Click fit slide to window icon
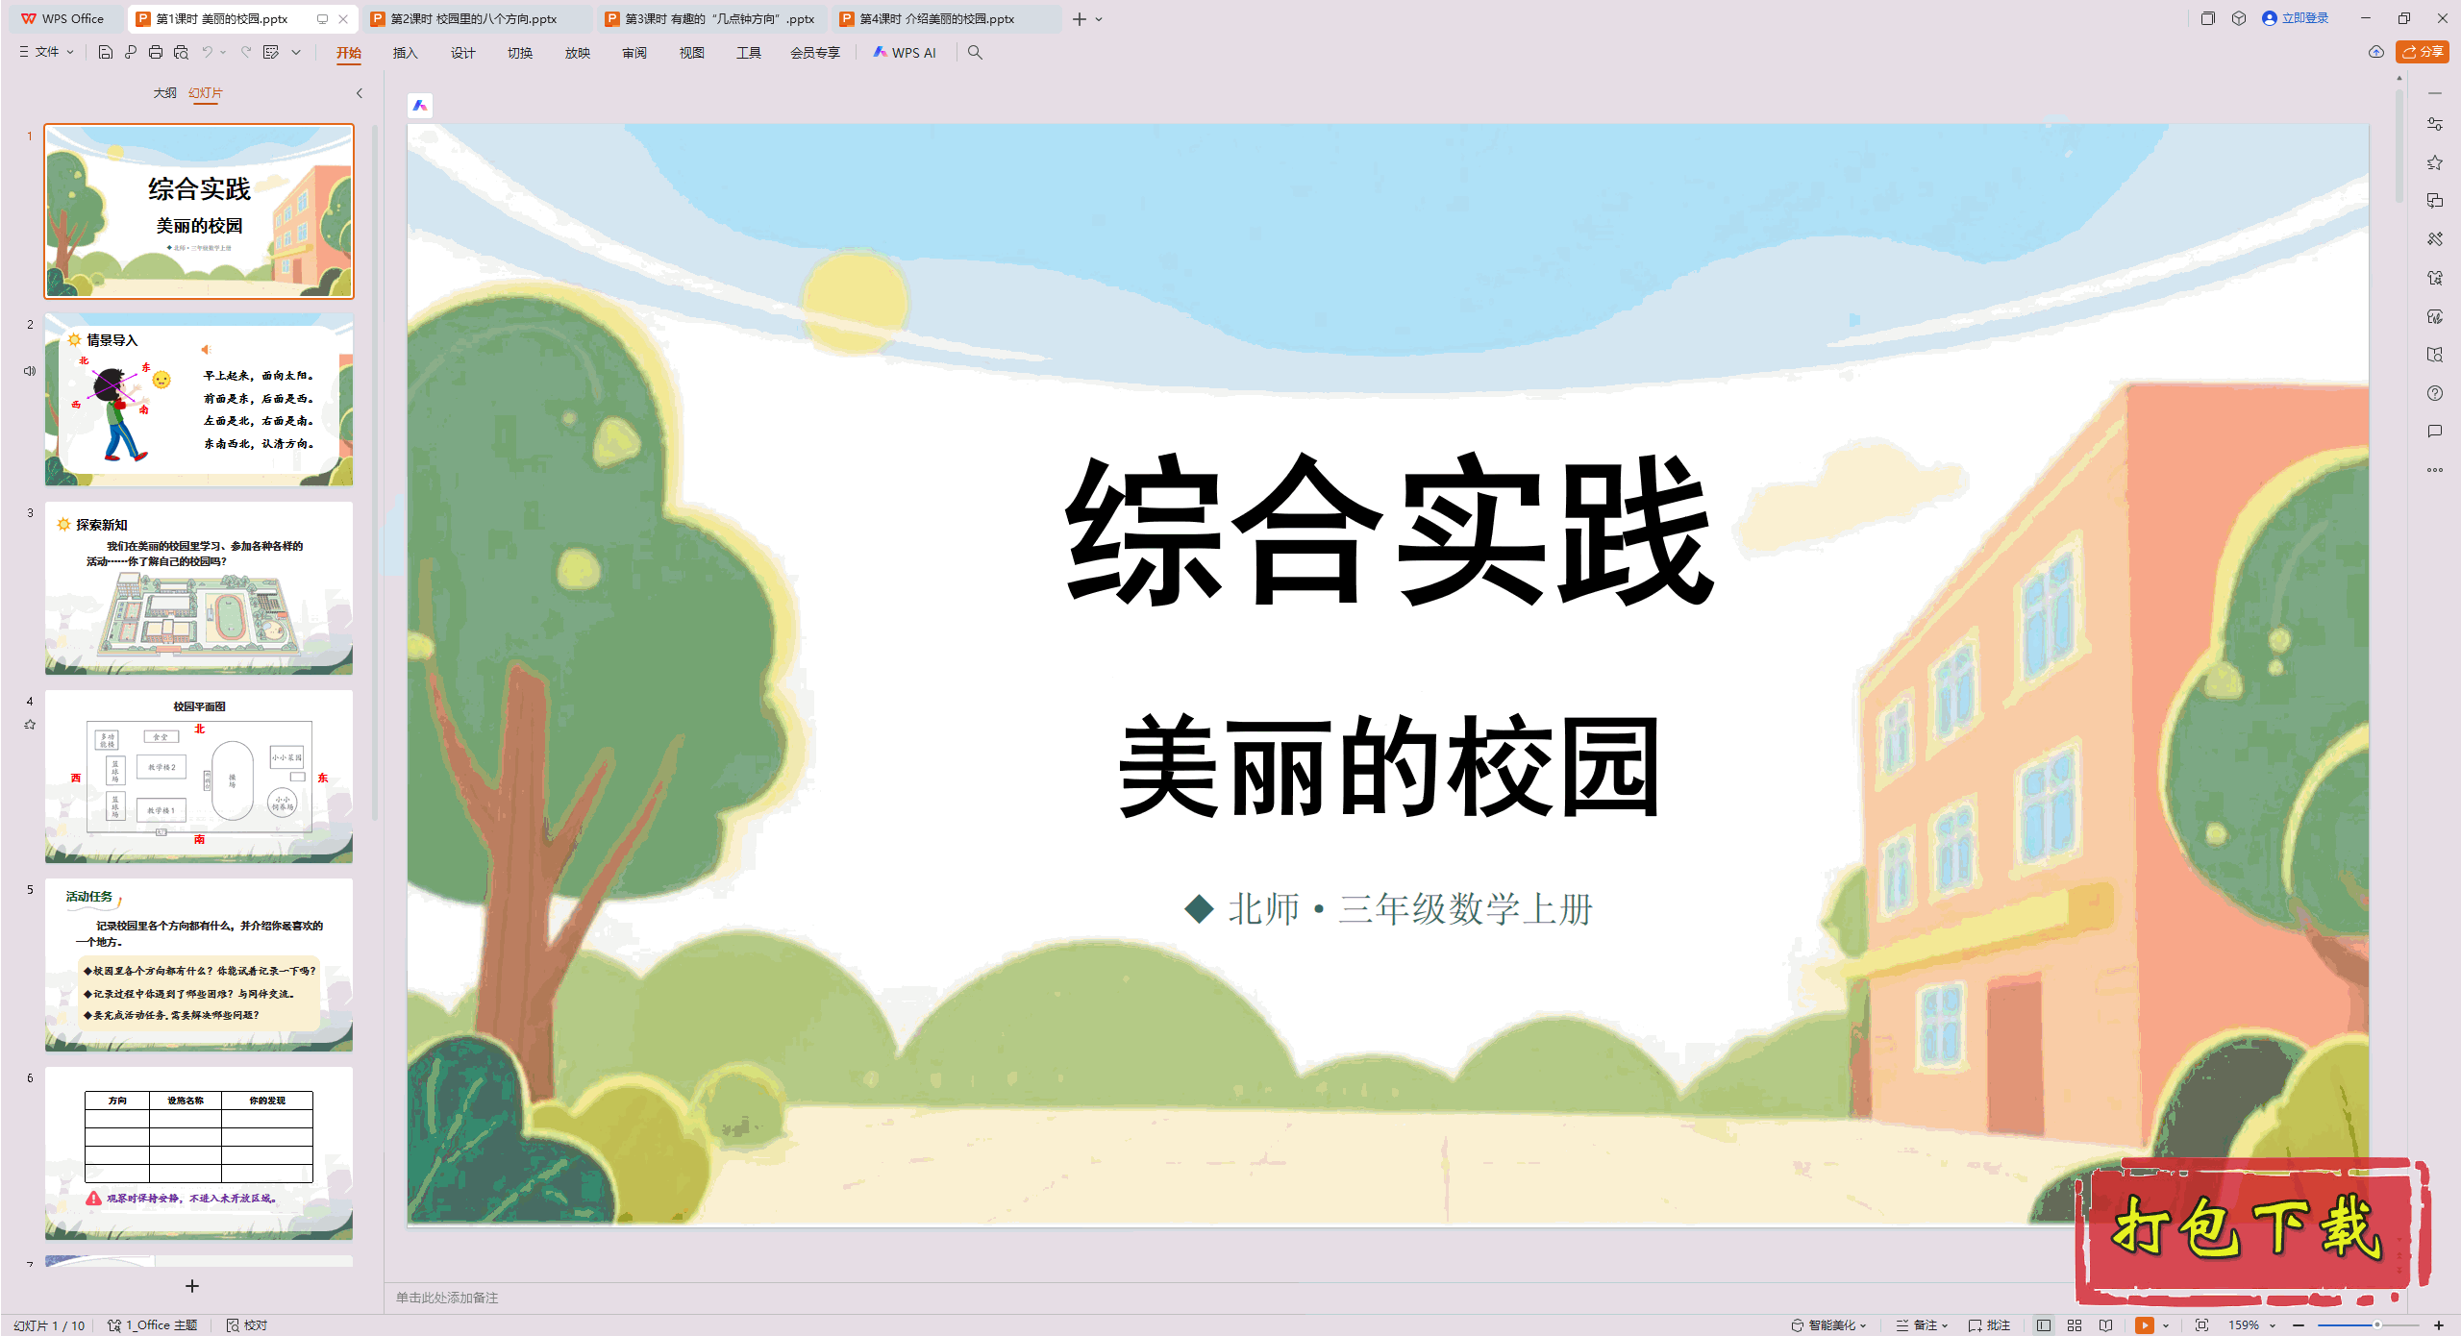The image size is (2461, 1336). [2201, 1324]
